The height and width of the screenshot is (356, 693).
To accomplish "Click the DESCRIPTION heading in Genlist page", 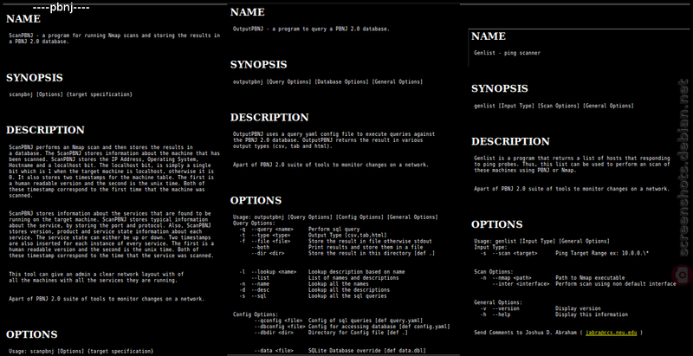I will (x=510, y=141).
